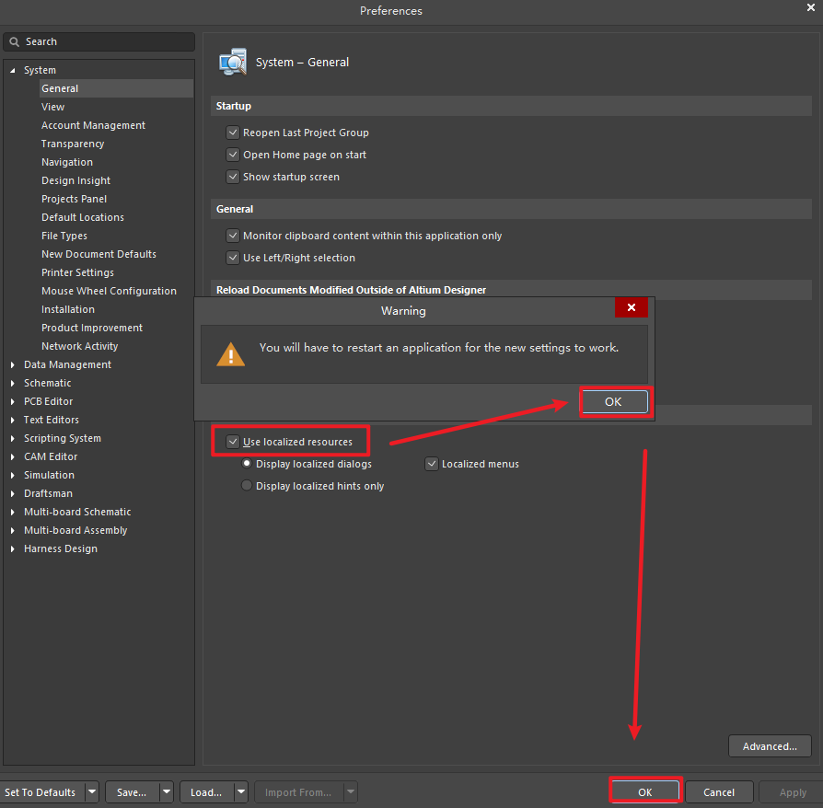823x808 pixels.
Task: Disable Show startup screen checkbox
Action: point(233,177)
